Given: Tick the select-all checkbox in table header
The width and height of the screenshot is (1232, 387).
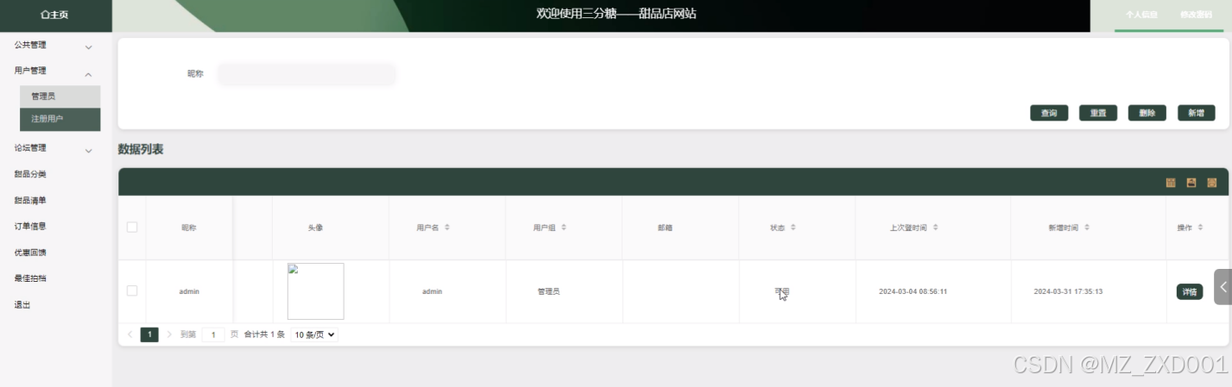Looking at the screenshot, I should point(132,228).
